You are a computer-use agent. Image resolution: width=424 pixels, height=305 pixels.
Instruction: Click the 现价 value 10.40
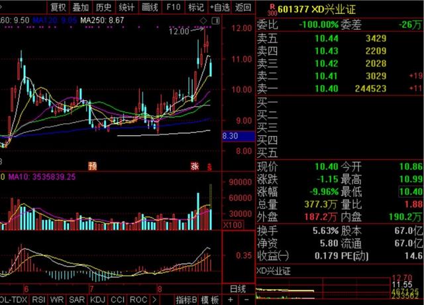(x=327, y=166)
